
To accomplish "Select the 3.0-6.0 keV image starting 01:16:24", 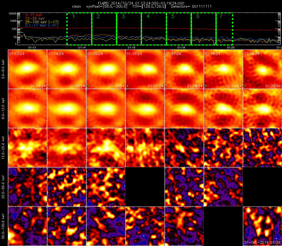I will coord(145,69).
